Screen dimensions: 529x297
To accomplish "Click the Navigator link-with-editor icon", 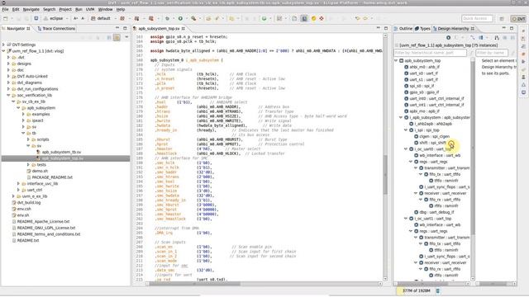I will [117, 37].
